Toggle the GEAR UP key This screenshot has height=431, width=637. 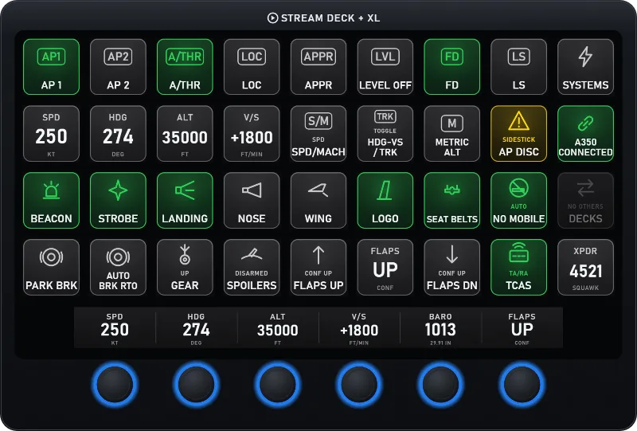(185, 267)
